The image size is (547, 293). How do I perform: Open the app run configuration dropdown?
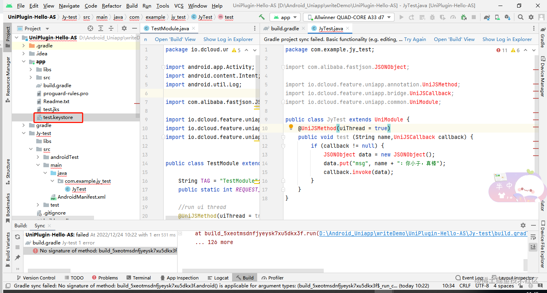285,17
